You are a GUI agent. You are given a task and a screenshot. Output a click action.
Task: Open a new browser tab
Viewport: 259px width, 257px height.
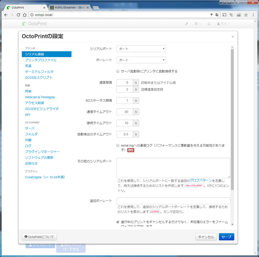(x=96, y=8)
